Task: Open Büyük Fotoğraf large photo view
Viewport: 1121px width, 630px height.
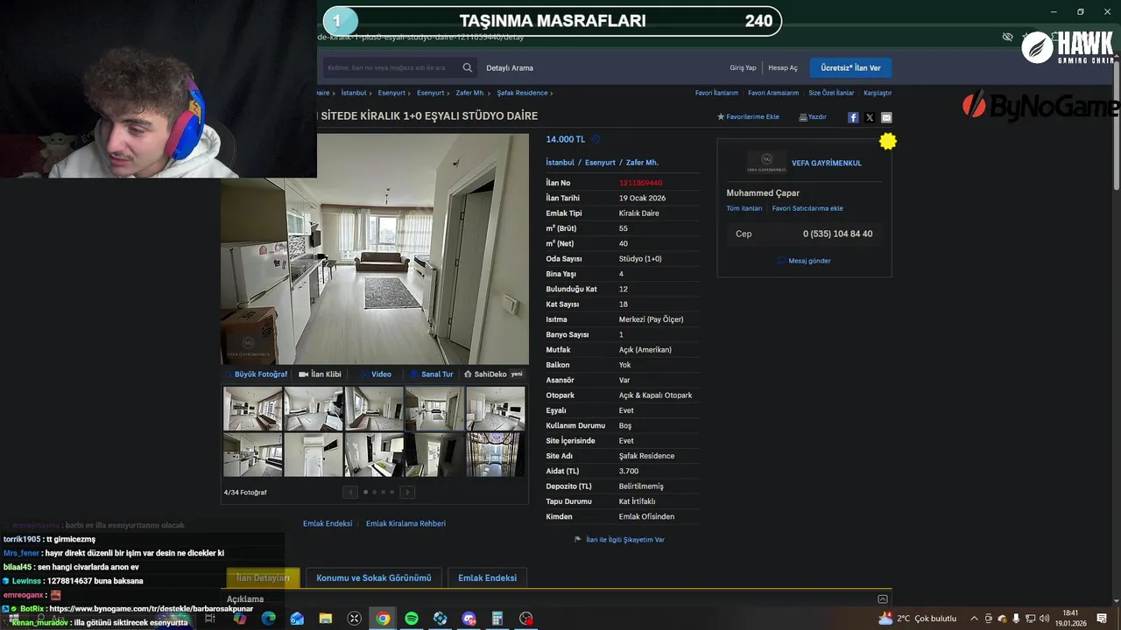Action: 257,374
